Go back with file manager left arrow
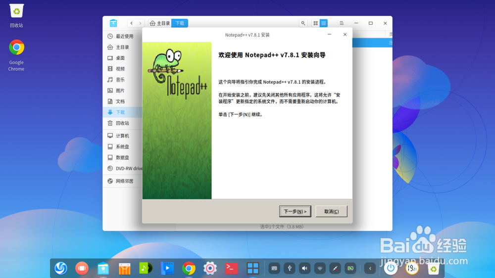 tap(132, 23)
